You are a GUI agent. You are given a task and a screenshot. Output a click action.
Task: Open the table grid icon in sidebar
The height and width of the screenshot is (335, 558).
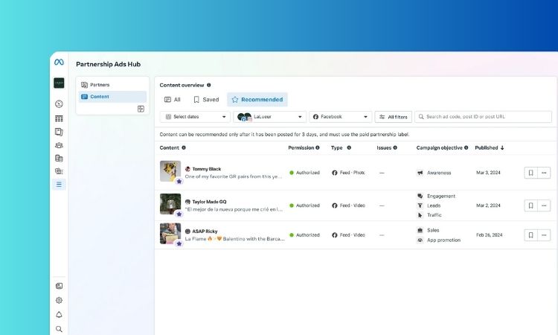pos(59,118)
